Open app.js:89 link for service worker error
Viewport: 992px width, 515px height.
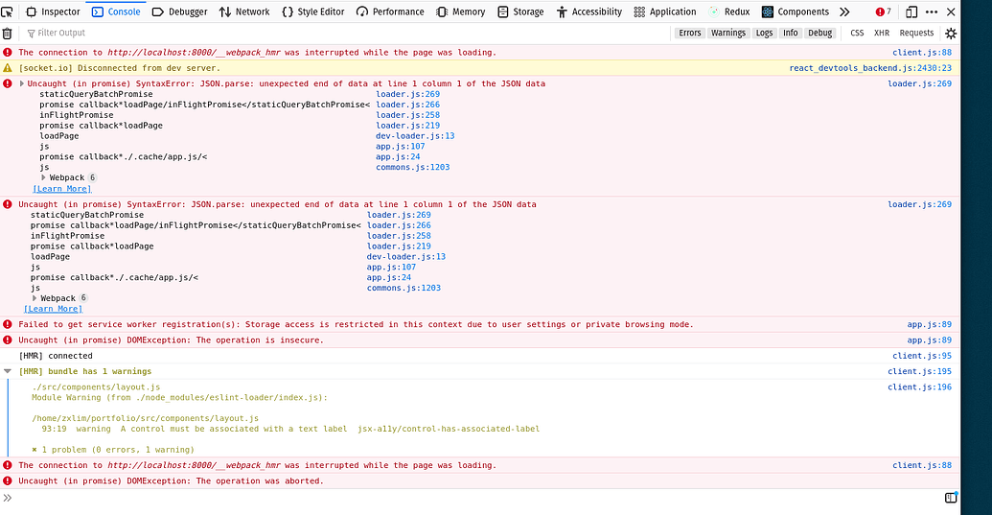click(x=930, y=324)
